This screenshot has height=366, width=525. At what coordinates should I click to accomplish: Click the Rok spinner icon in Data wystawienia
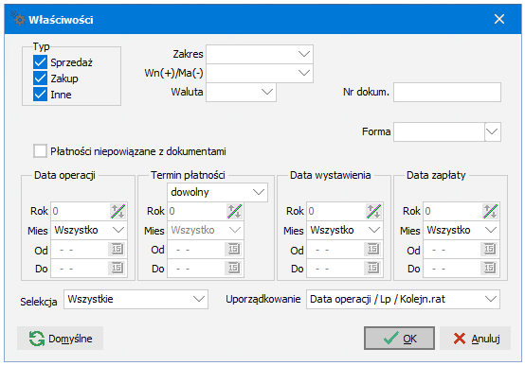[373, 211]
